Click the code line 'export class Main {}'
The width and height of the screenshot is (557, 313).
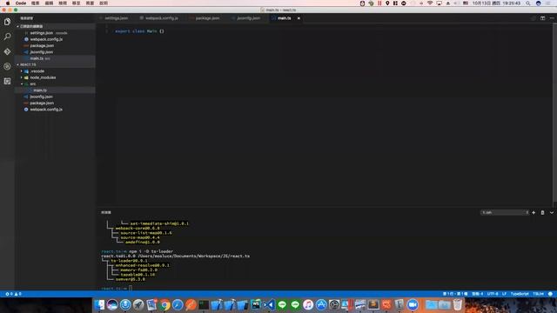[139, 31]
